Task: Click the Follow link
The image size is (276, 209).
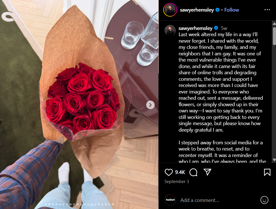Action: coord(231,10)
